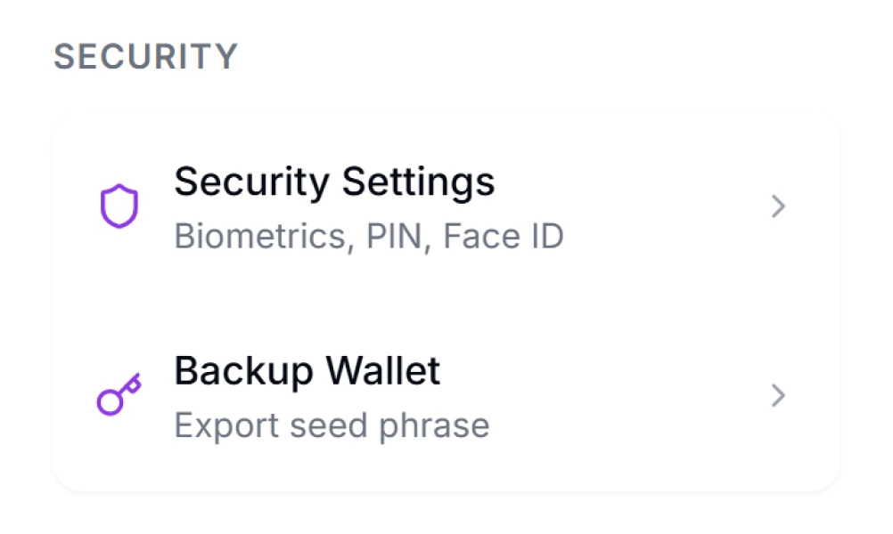Viewport: 893px width, 534px height.
Task: Tap the Security Settings title text
Action: coord(335,182)
